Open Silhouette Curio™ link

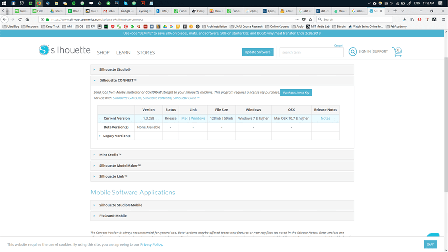click(187, 98)
